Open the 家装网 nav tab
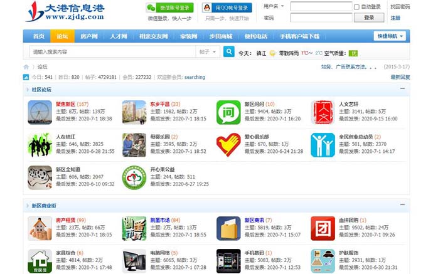The height and width of the screenshot is (274, 433). [189, 36]
